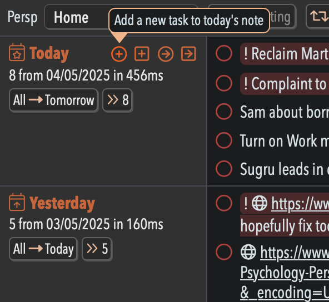Open the Today section heading

49,53
